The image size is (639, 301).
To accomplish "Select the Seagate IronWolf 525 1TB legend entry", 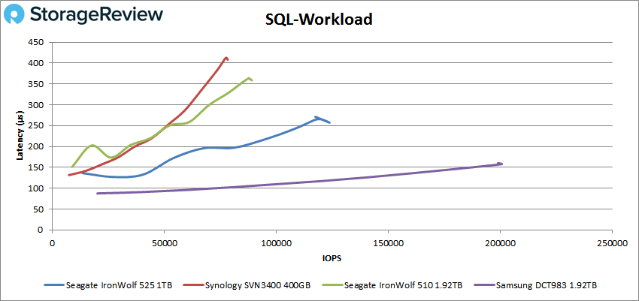I will [108, 285].
